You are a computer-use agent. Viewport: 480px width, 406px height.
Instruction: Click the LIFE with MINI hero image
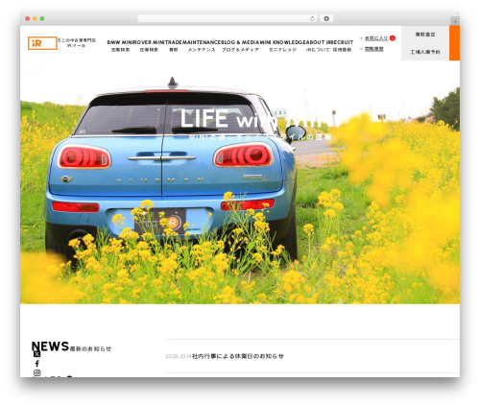click(240, 182)
